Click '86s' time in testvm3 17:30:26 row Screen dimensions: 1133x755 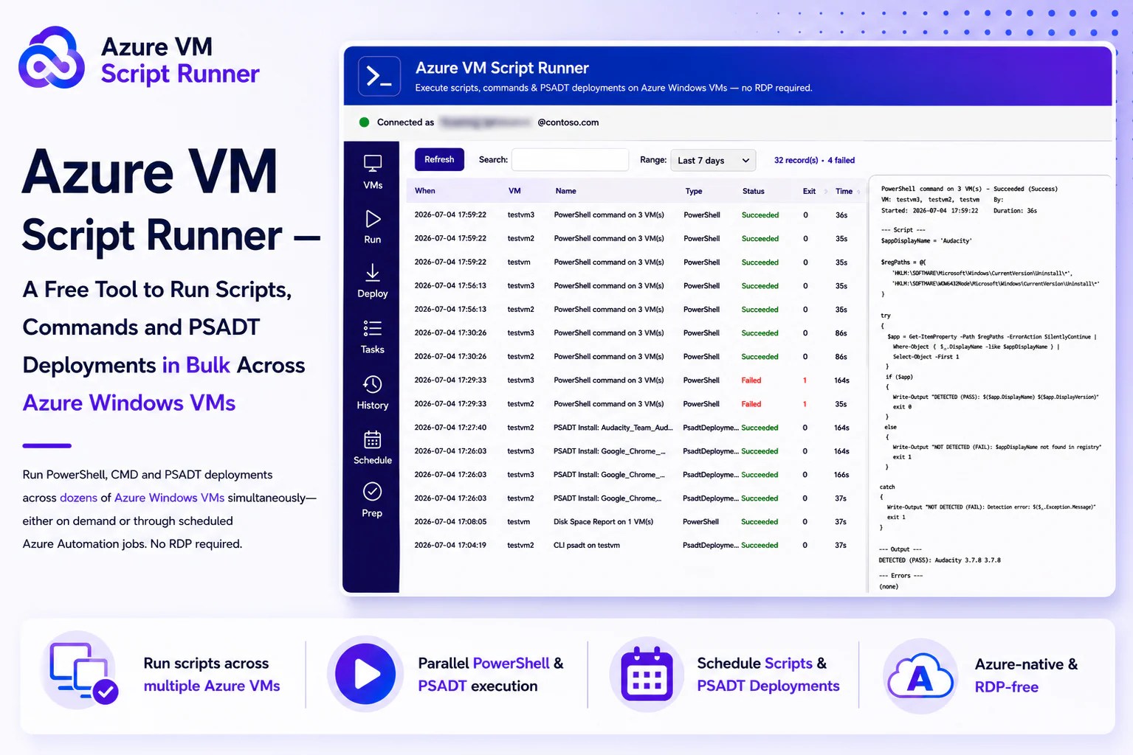841,333
